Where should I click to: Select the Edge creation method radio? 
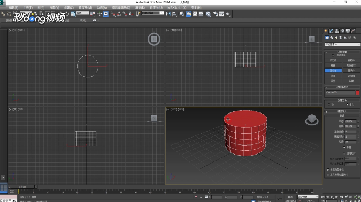(329, 104)
